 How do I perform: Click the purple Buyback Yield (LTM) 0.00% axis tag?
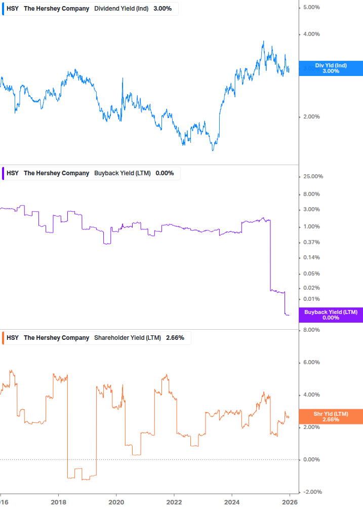(331, 315)
